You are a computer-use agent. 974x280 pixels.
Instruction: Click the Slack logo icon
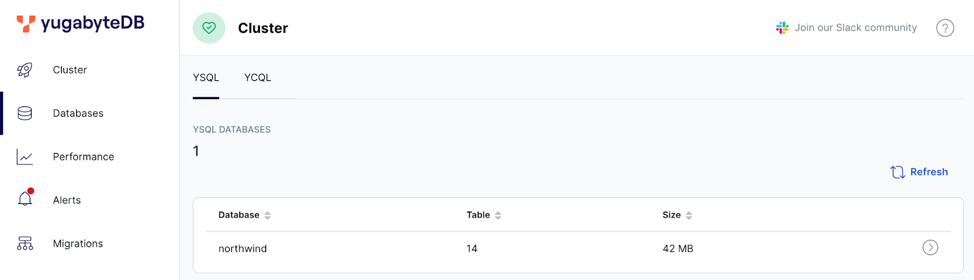click(782, 28)
